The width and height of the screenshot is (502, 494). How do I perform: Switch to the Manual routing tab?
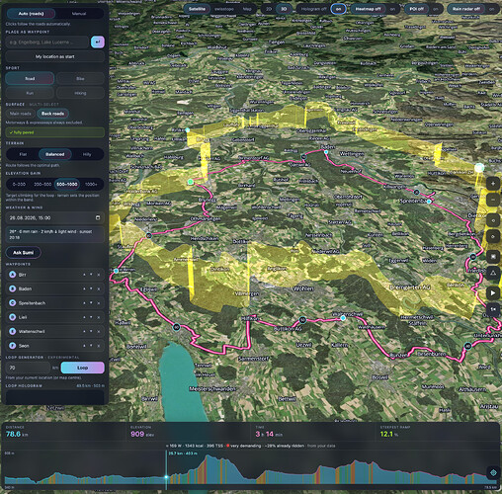coord(79,14)
